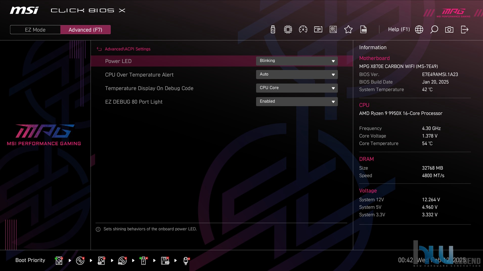Select USB key boot device icon

pos(143,260)
